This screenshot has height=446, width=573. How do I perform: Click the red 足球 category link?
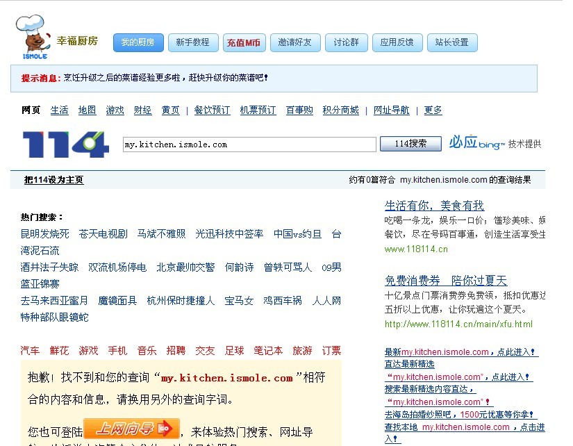(x=234, y=351)
